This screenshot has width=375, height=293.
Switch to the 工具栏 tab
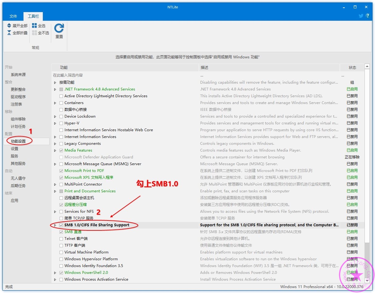click(33, 16)
